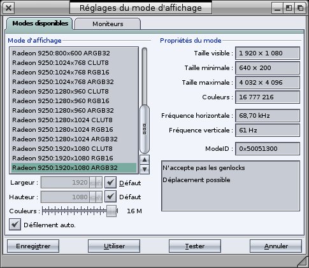Click the Hauteur minus stepper button
Viewport: 309px width, 268px height.
coord(93,197)
